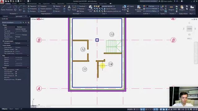Toggle lineweight display in status bar
The height and width of the screenshot is (111, 198).
(161, 109)
